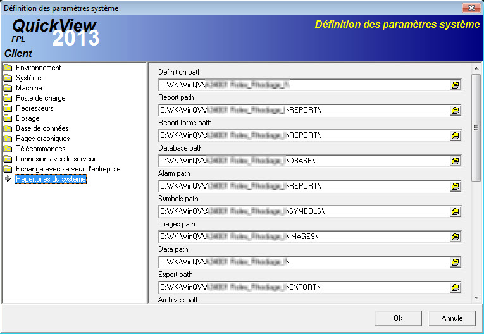The image size is (484, 334).
Task: Browse folder for Images path
Action: [x=456, y=237]
